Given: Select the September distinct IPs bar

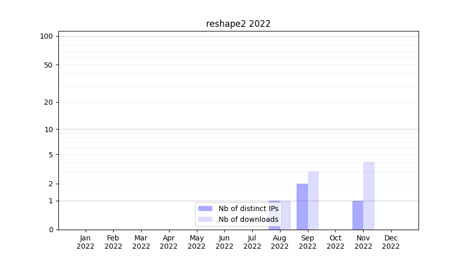Looking at the screenshot, I should click(302, 206).
